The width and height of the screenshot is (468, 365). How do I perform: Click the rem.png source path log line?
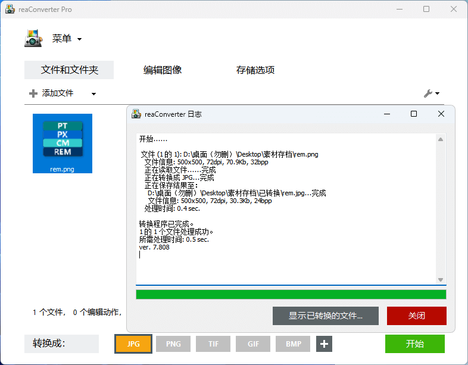pos(229,155)
